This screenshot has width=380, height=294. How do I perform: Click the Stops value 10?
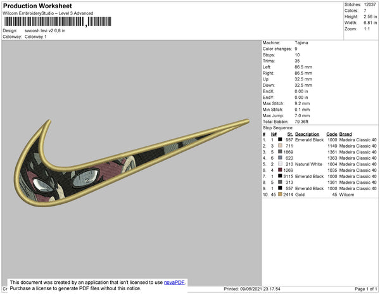tap(297, 54)
